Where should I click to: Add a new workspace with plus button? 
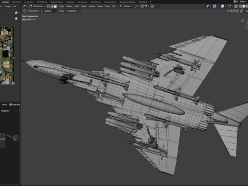pyautogui.click(x=151, y=2)
